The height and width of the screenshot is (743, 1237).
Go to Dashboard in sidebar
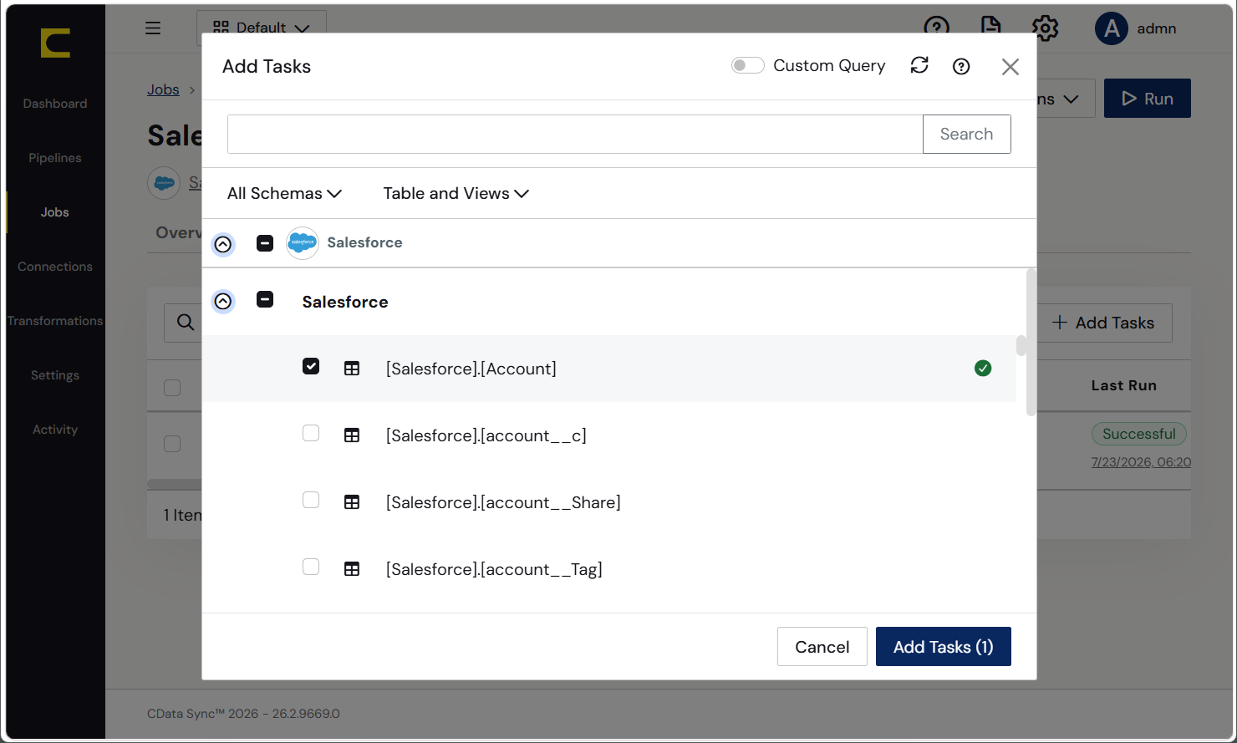click(x=55, y=104)
